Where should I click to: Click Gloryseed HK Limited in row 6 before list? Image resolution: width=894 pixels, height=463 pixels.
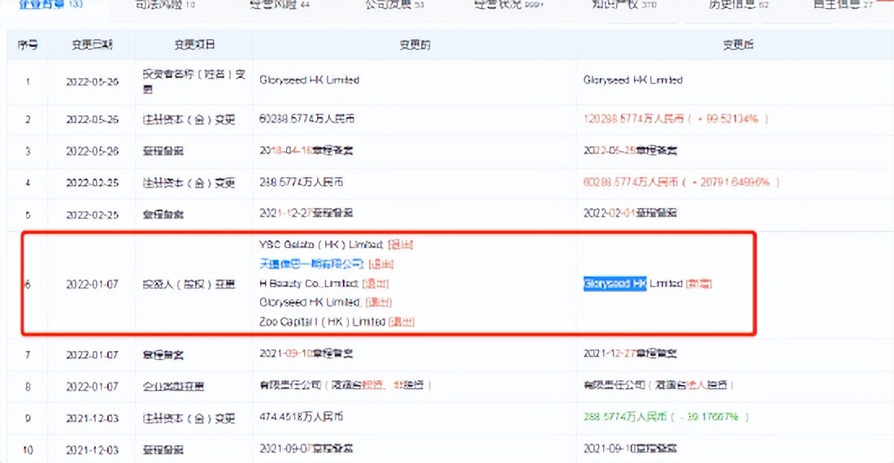(310, 302)
